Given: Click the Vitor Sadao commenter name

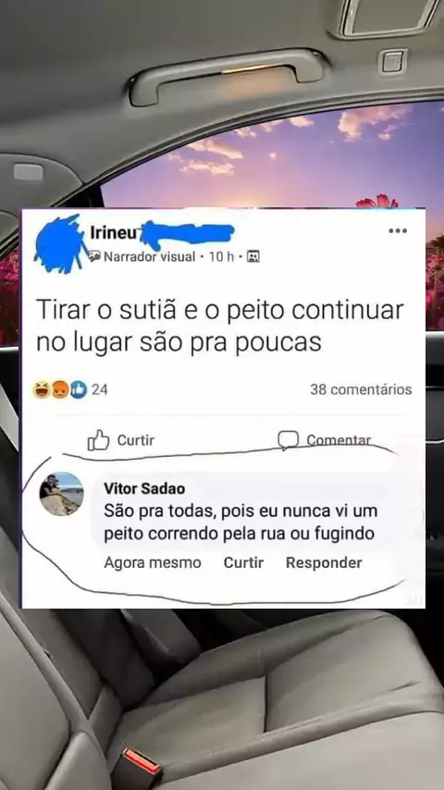Looking at the screenshot, I should tap(144, 488).
